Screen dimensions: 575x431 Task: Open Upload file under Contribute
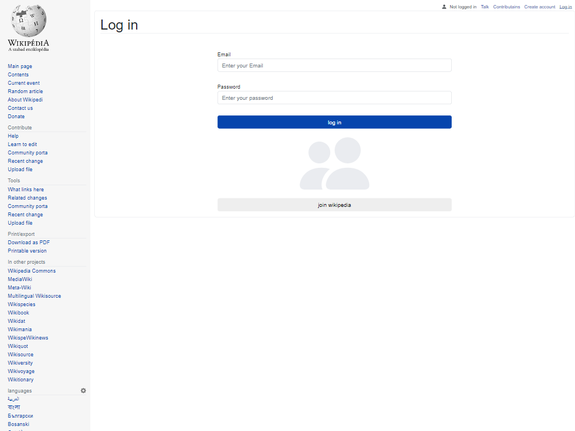20,170
